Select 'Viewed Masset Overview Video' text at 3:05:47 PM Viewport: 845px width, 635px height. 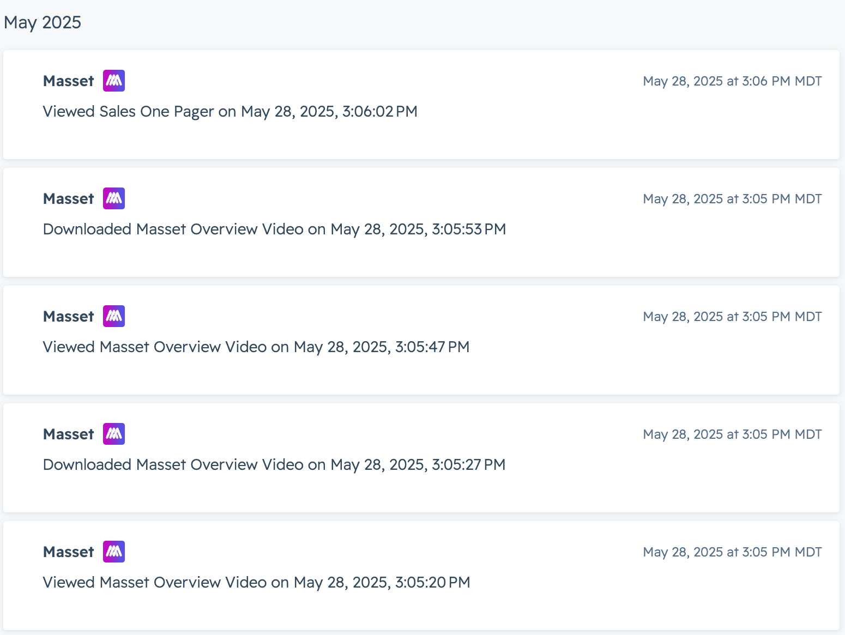pos(155,347)
